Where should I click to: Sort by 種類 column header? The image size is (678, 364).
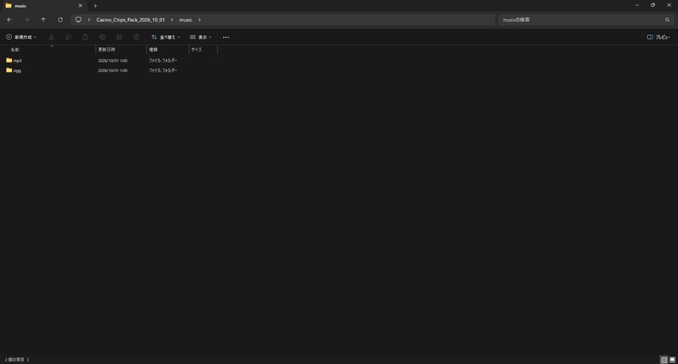point(153,50)
